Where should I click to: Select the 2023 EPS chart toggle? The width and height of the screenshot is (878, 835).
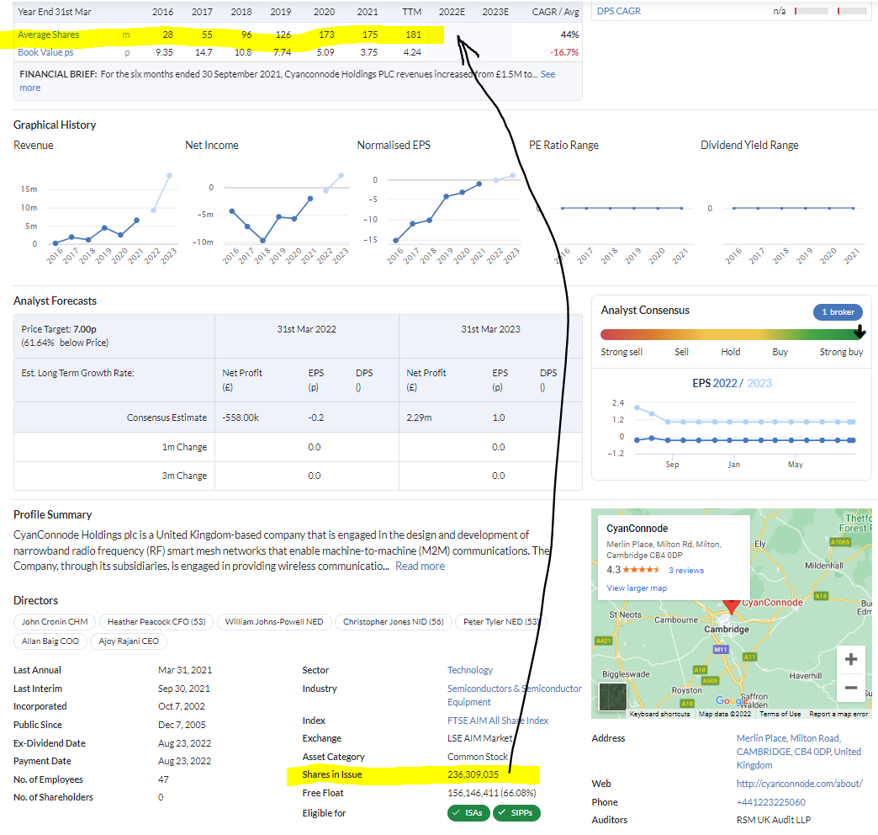[759, 383]
